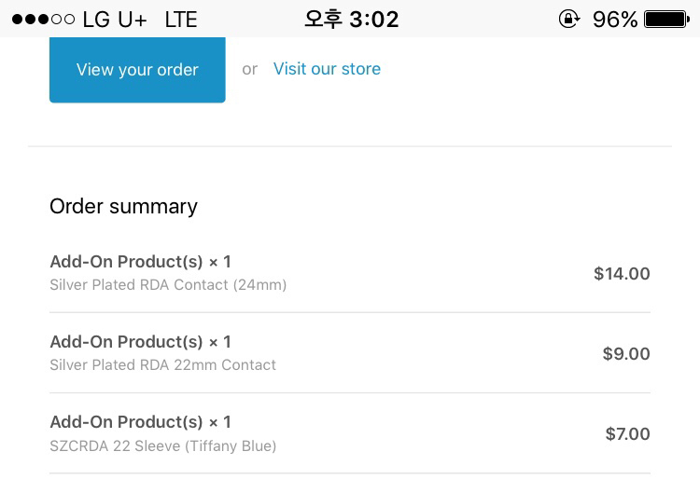The height and width of the screenshot is (479, 700).
Task: Tap the second Add-On Product(s) title
Action: click(x=140, y=342)
